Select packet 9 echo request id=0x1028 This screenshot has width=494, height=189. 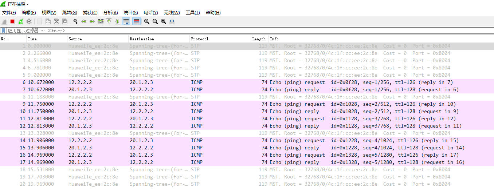pyautogui.click(x=247, y=104)
